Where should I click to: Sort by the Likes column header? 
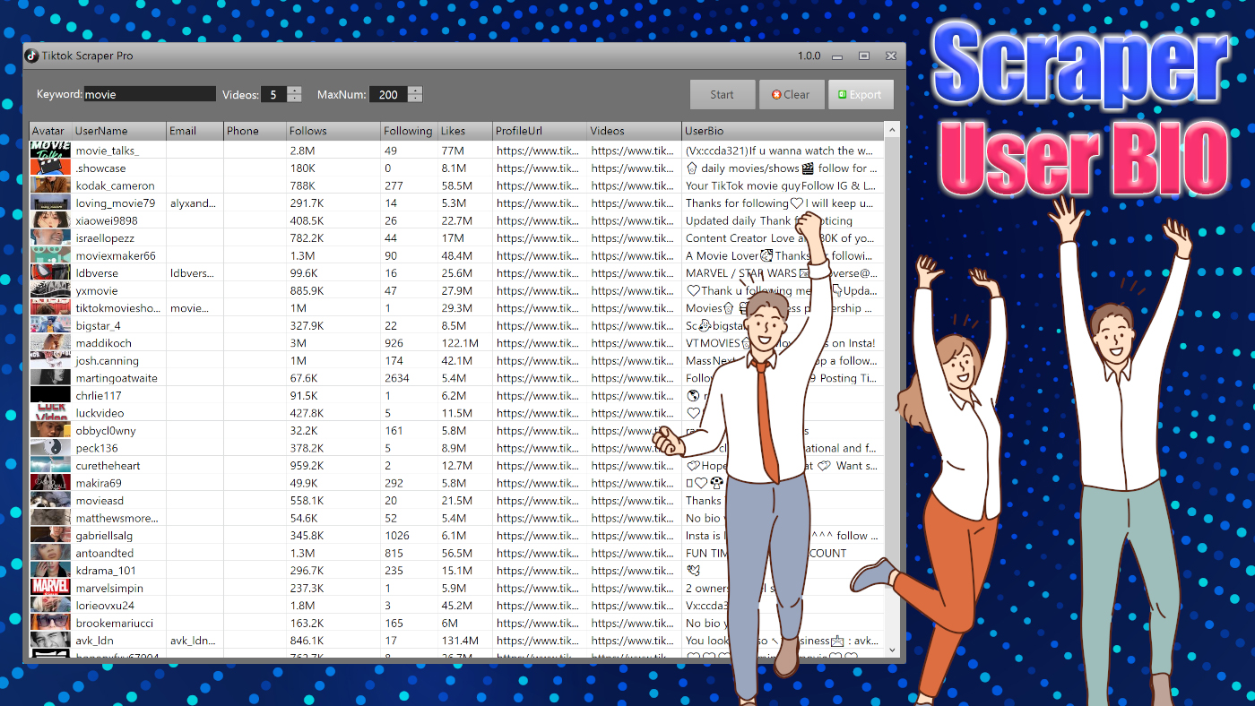[x=465, y=131]
